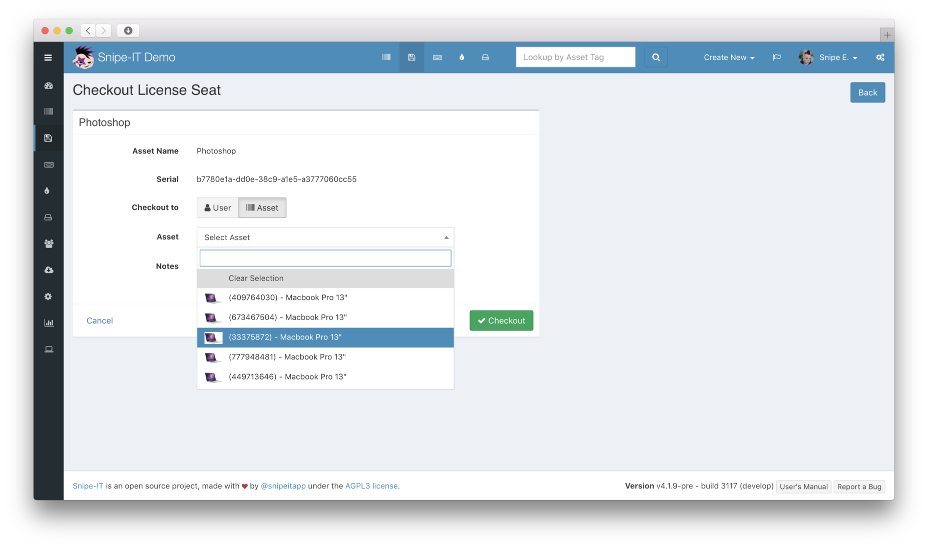The image size is (928, 548).
Task: Open the User's Manual button
Action: pyautogui.click(x=803, y=486)
